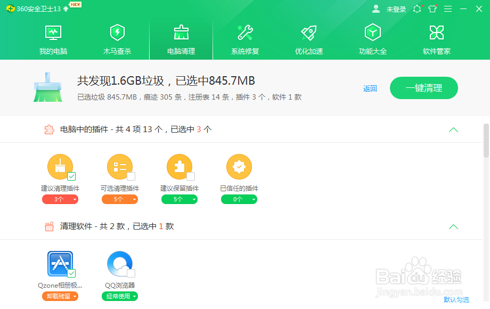This screenshot has width=490, height=309.
Task: Open 优化加速 rocket icon
Action: coord(309,32)
